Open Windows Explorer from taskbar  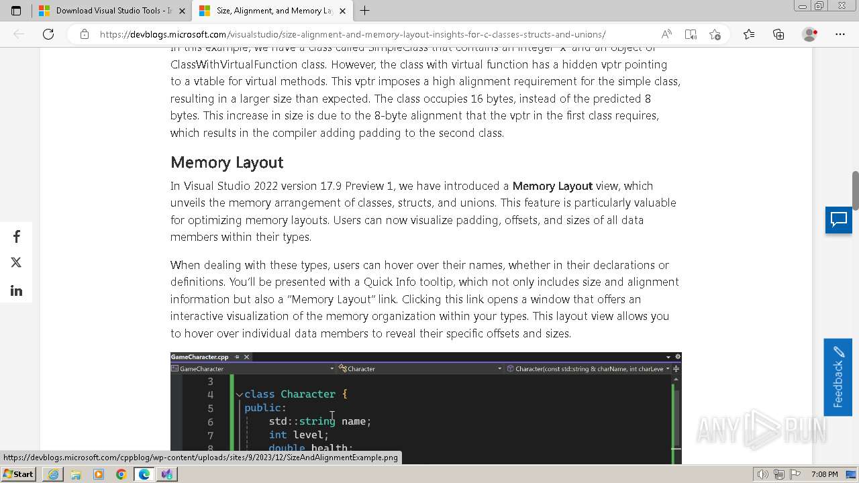pos(76,474)
